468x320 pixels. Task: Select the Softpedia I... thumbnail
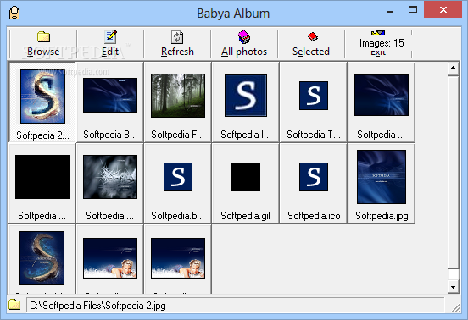point(246,96)
